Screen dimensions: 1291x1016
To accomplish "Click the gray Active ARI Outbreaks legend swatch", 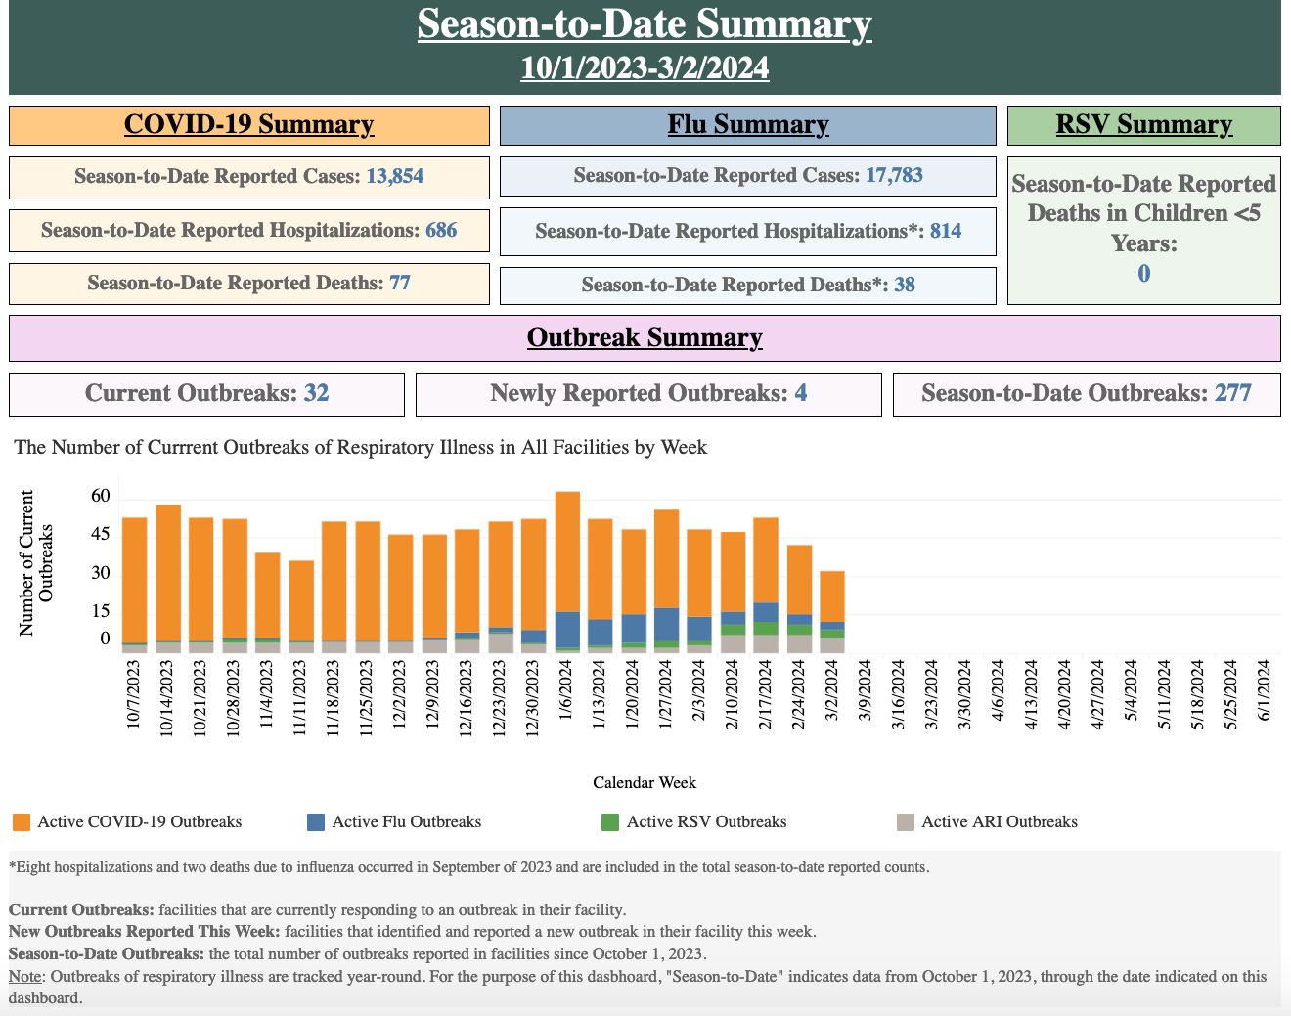I will click(906, 822).
